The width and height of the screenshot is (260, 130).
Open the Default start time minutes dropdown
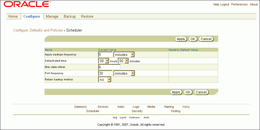[123, 61]
